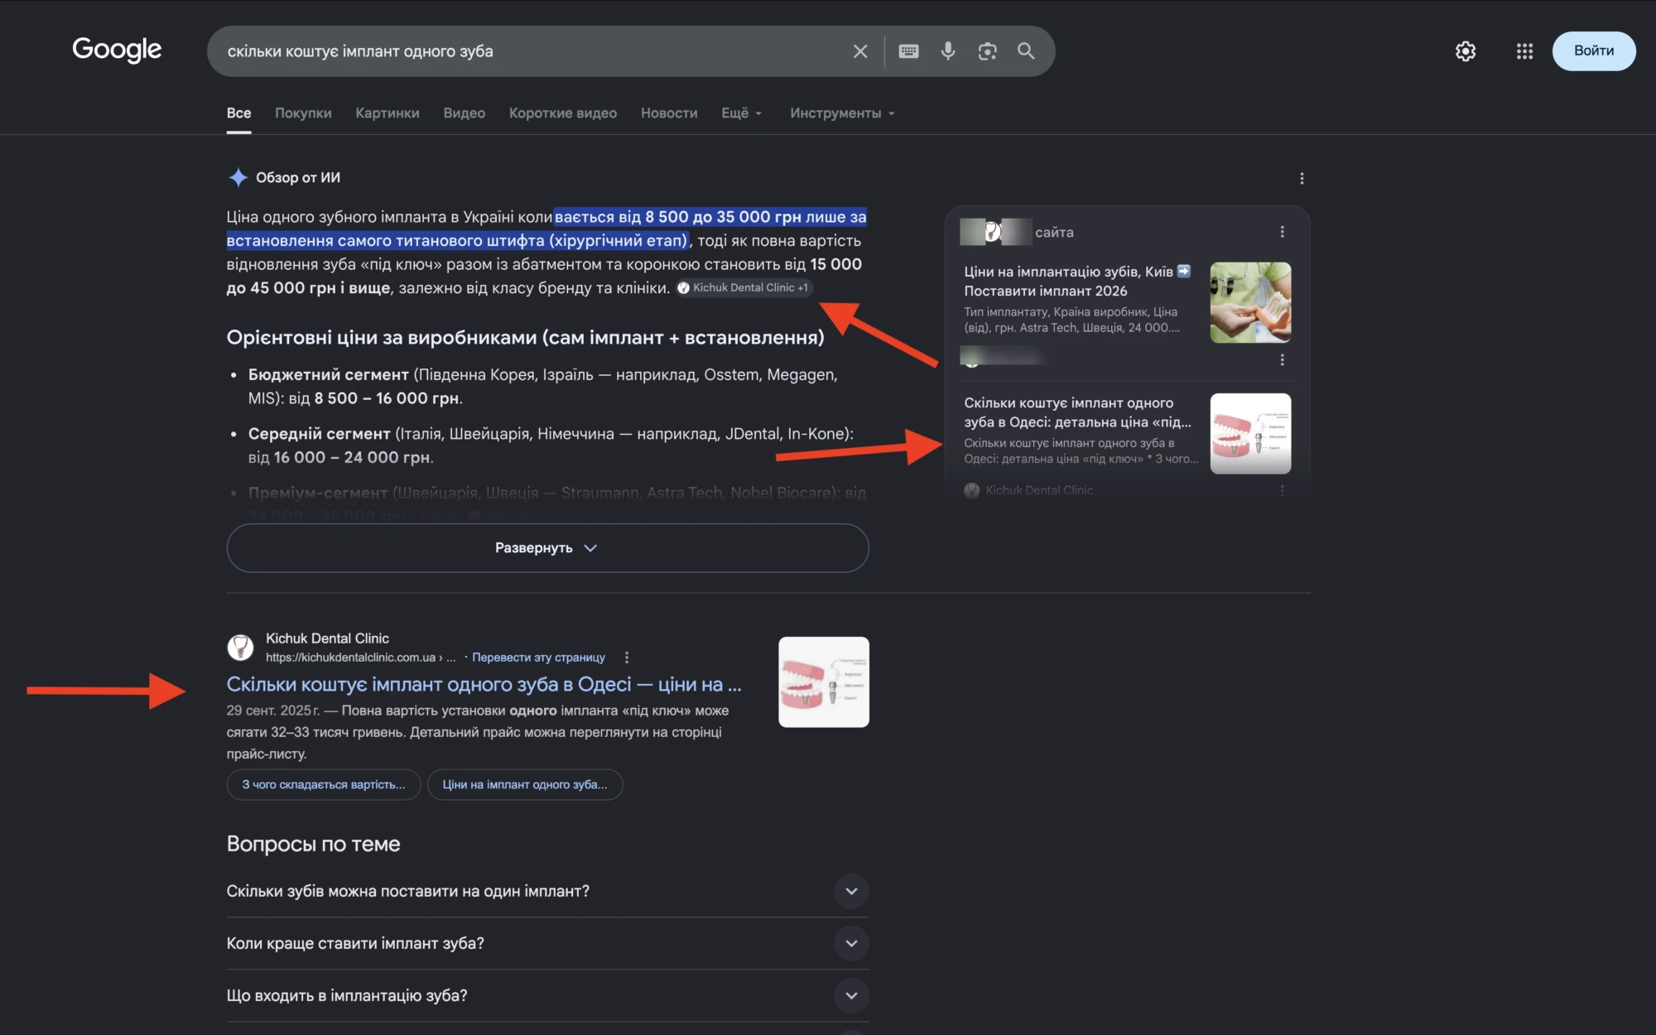This screenshot has width=1656, height=1035.
Task: Start voice search with the microphone icon
Action: (948, 51)
